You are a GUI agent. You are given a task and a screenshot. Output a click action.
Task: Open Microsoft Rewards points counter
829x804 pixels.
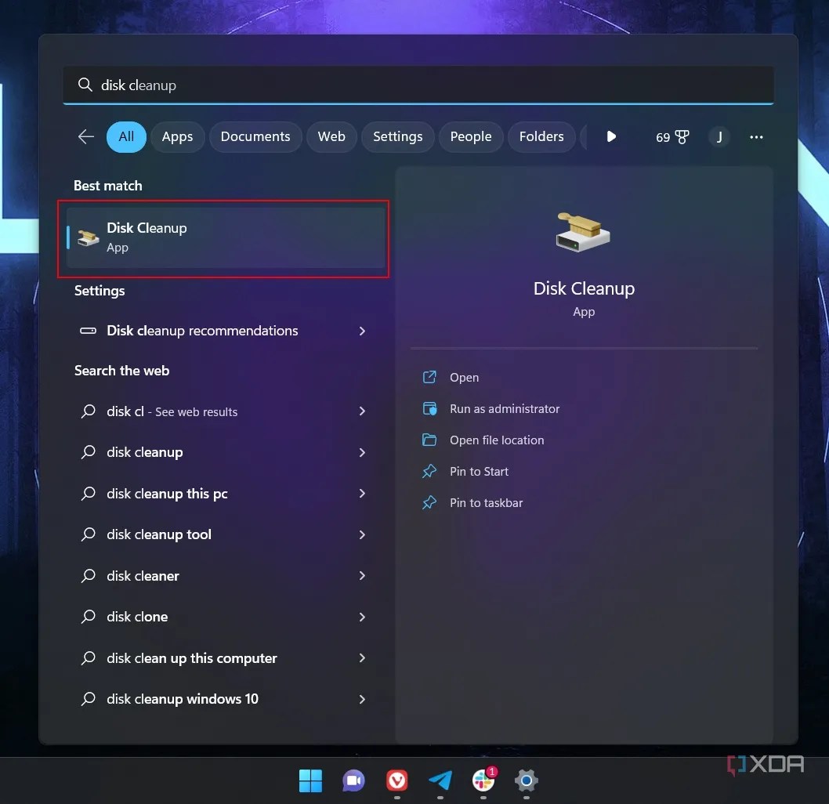pos(672,136)
